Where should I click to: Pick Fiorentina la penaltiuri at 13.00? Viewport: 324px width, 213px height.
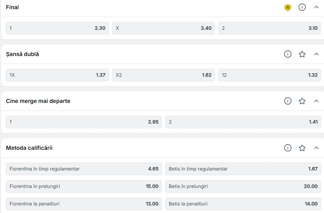pyautogui.click(x=84, y=204)
